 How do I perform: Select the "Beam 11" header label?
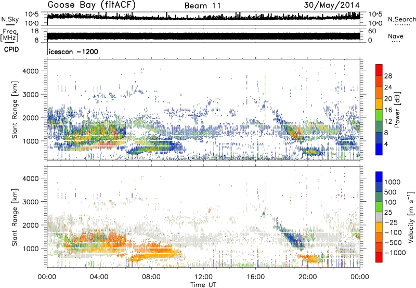[203, 6]
